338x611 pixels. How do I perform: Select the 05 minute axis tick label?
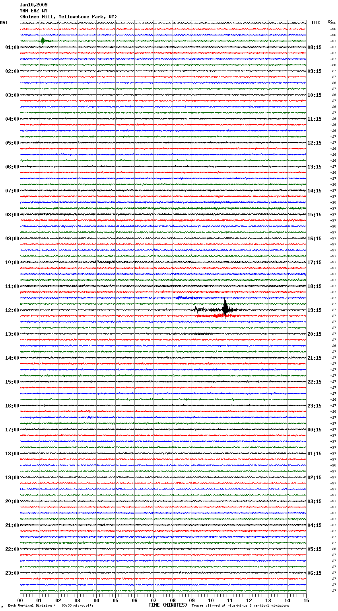pos(115,600)
